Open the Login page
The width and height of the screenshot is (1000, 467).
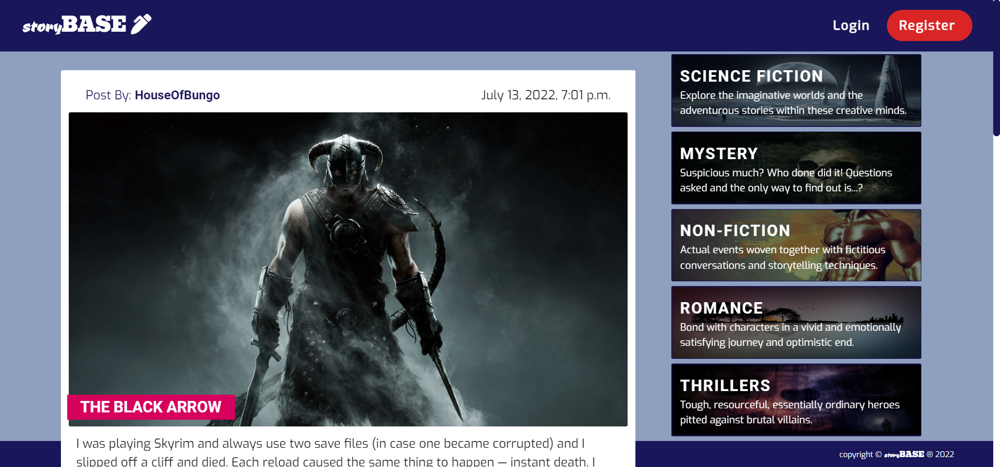tap(851, 25)
